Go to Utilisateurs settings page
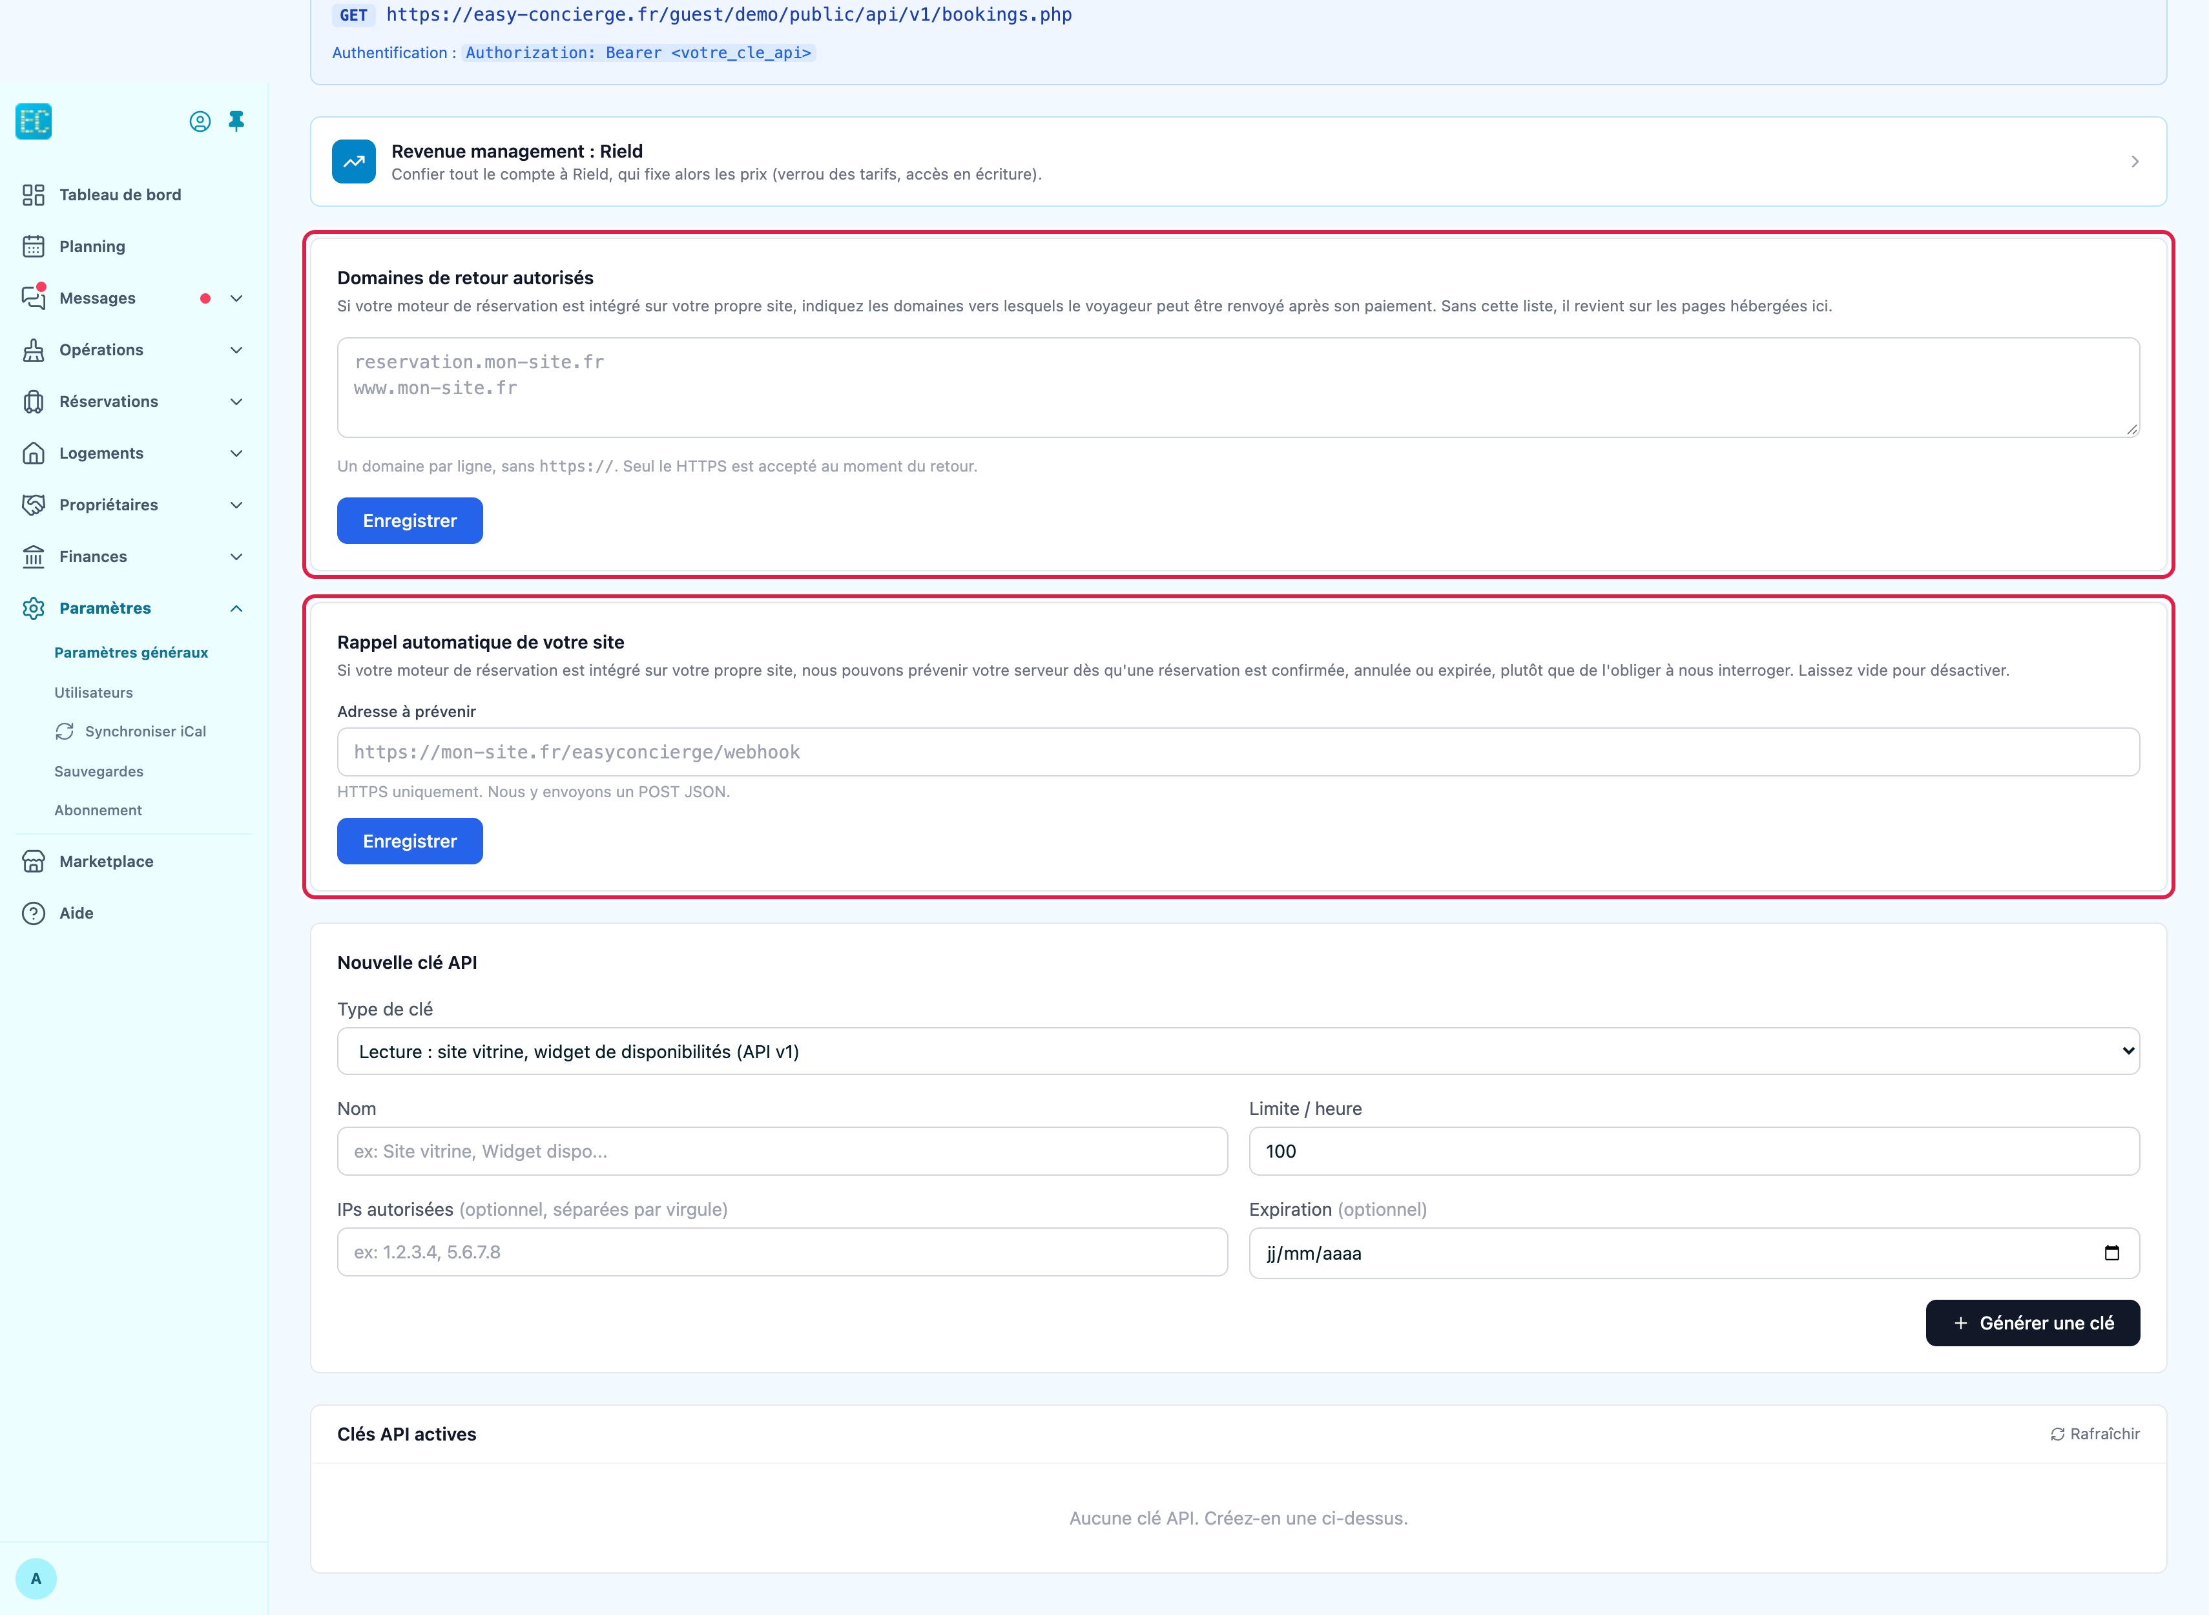The height and width of the screenshot is (1615, 2209). coord(94,692)
